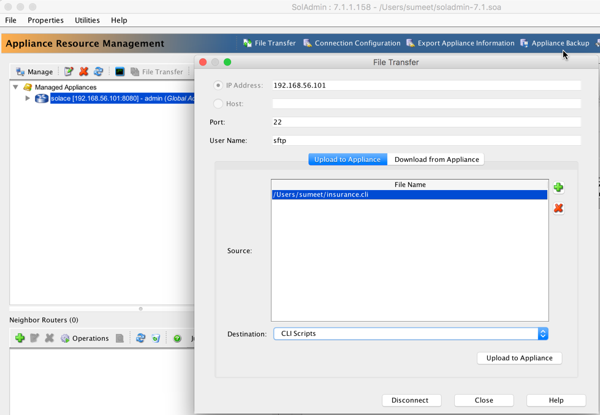Click the Close button in the File Transfer dialog
Screen dimensions: 600x415
pos(484,400)
